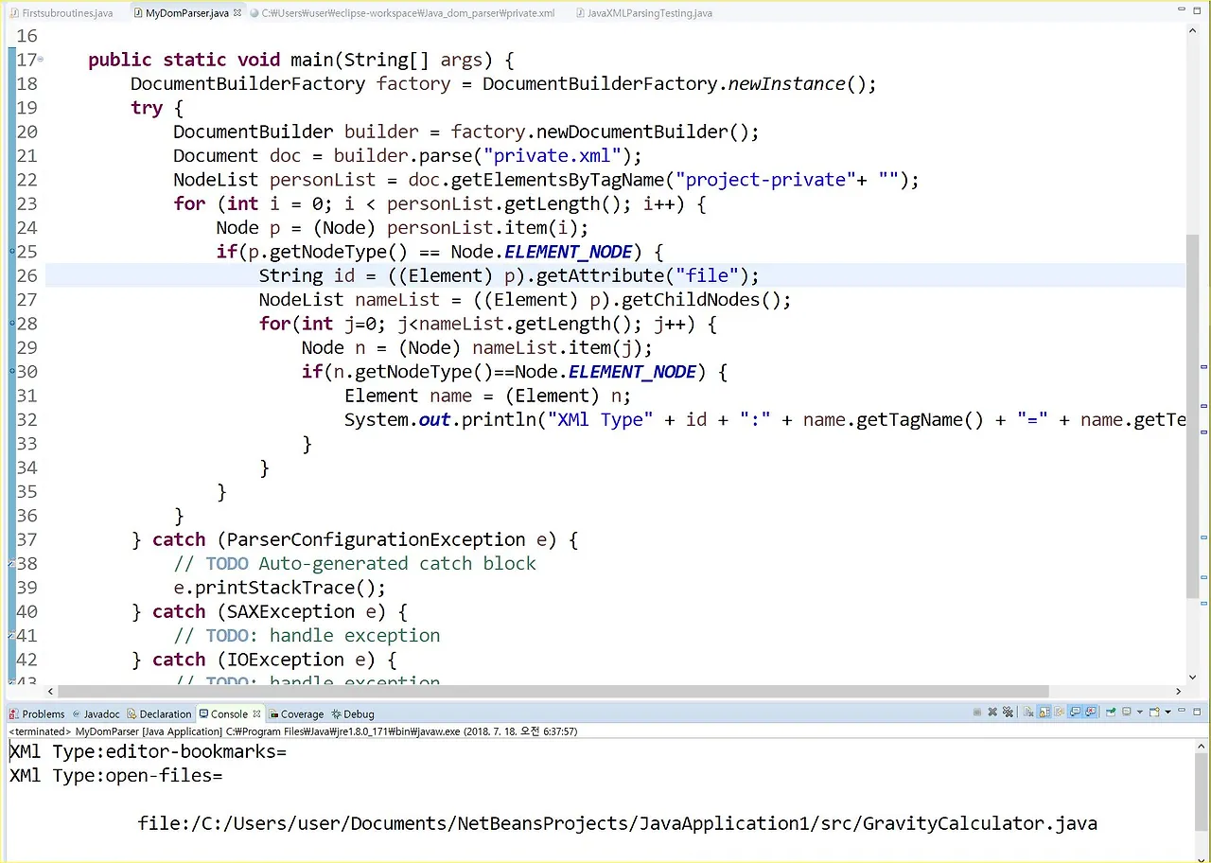The image size is (1211, 863).
Task: Toggle Word Wrap in the Console toolbar
Action: (x=1060, y=712)
